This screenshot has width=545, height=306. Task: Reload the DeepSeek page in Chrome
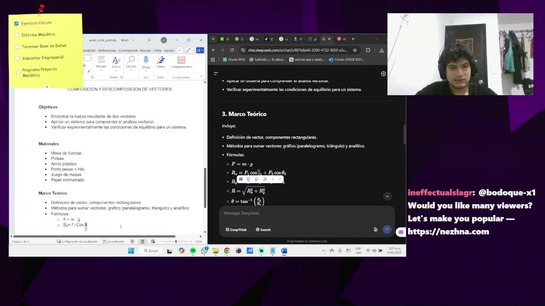232,50
